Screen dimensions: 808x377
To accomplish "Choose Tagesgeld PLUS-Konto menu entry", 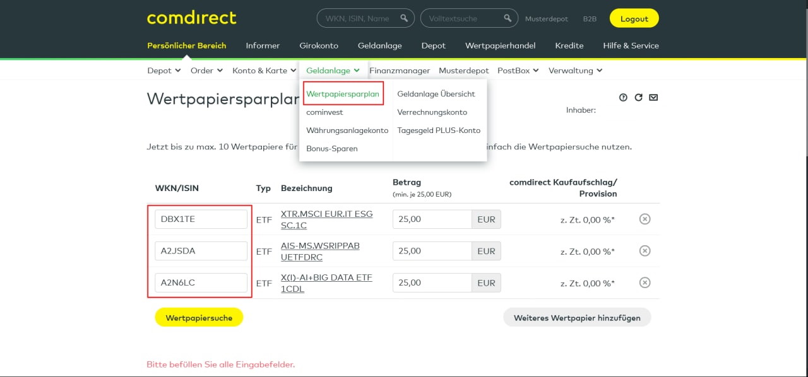I will (x=439, y=130).
